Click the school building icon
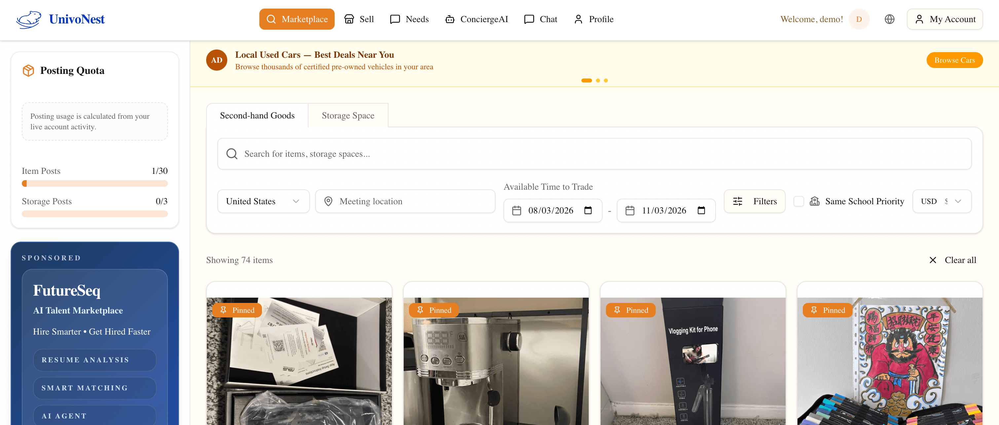999x425 pixels. point(814,201)
